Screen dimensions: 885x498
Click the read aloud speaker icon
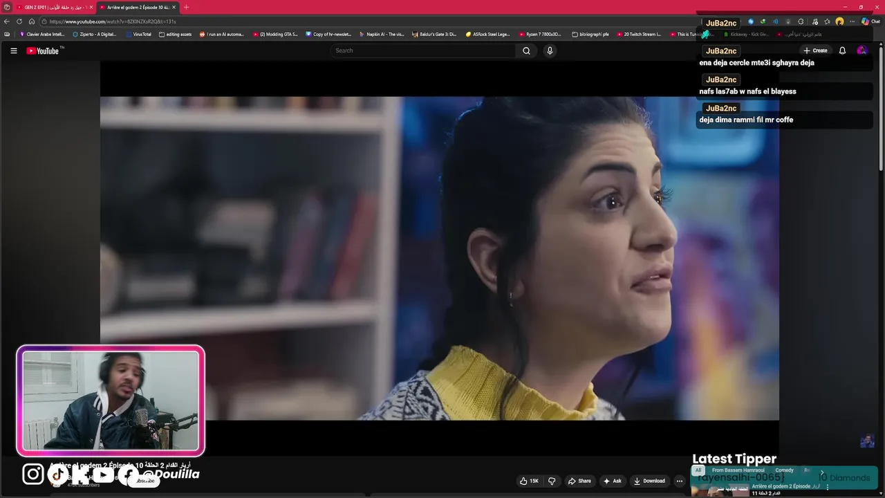775,21
